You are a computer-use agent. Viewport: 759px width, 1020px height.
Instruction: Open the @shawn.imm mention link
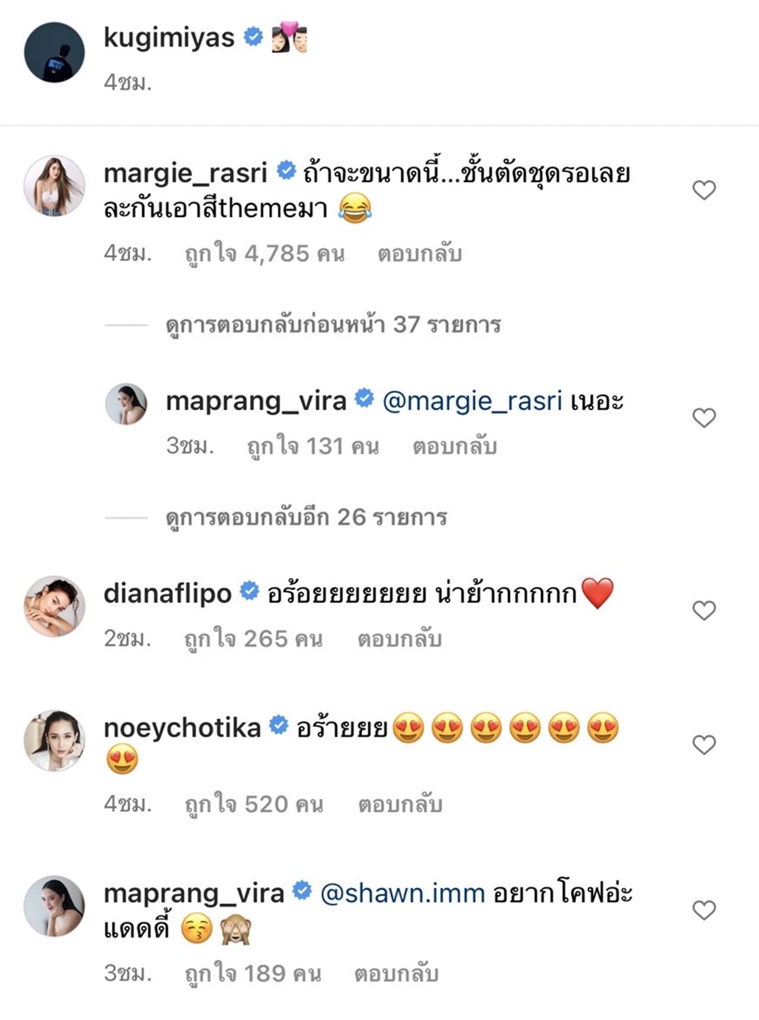point(403,893)
